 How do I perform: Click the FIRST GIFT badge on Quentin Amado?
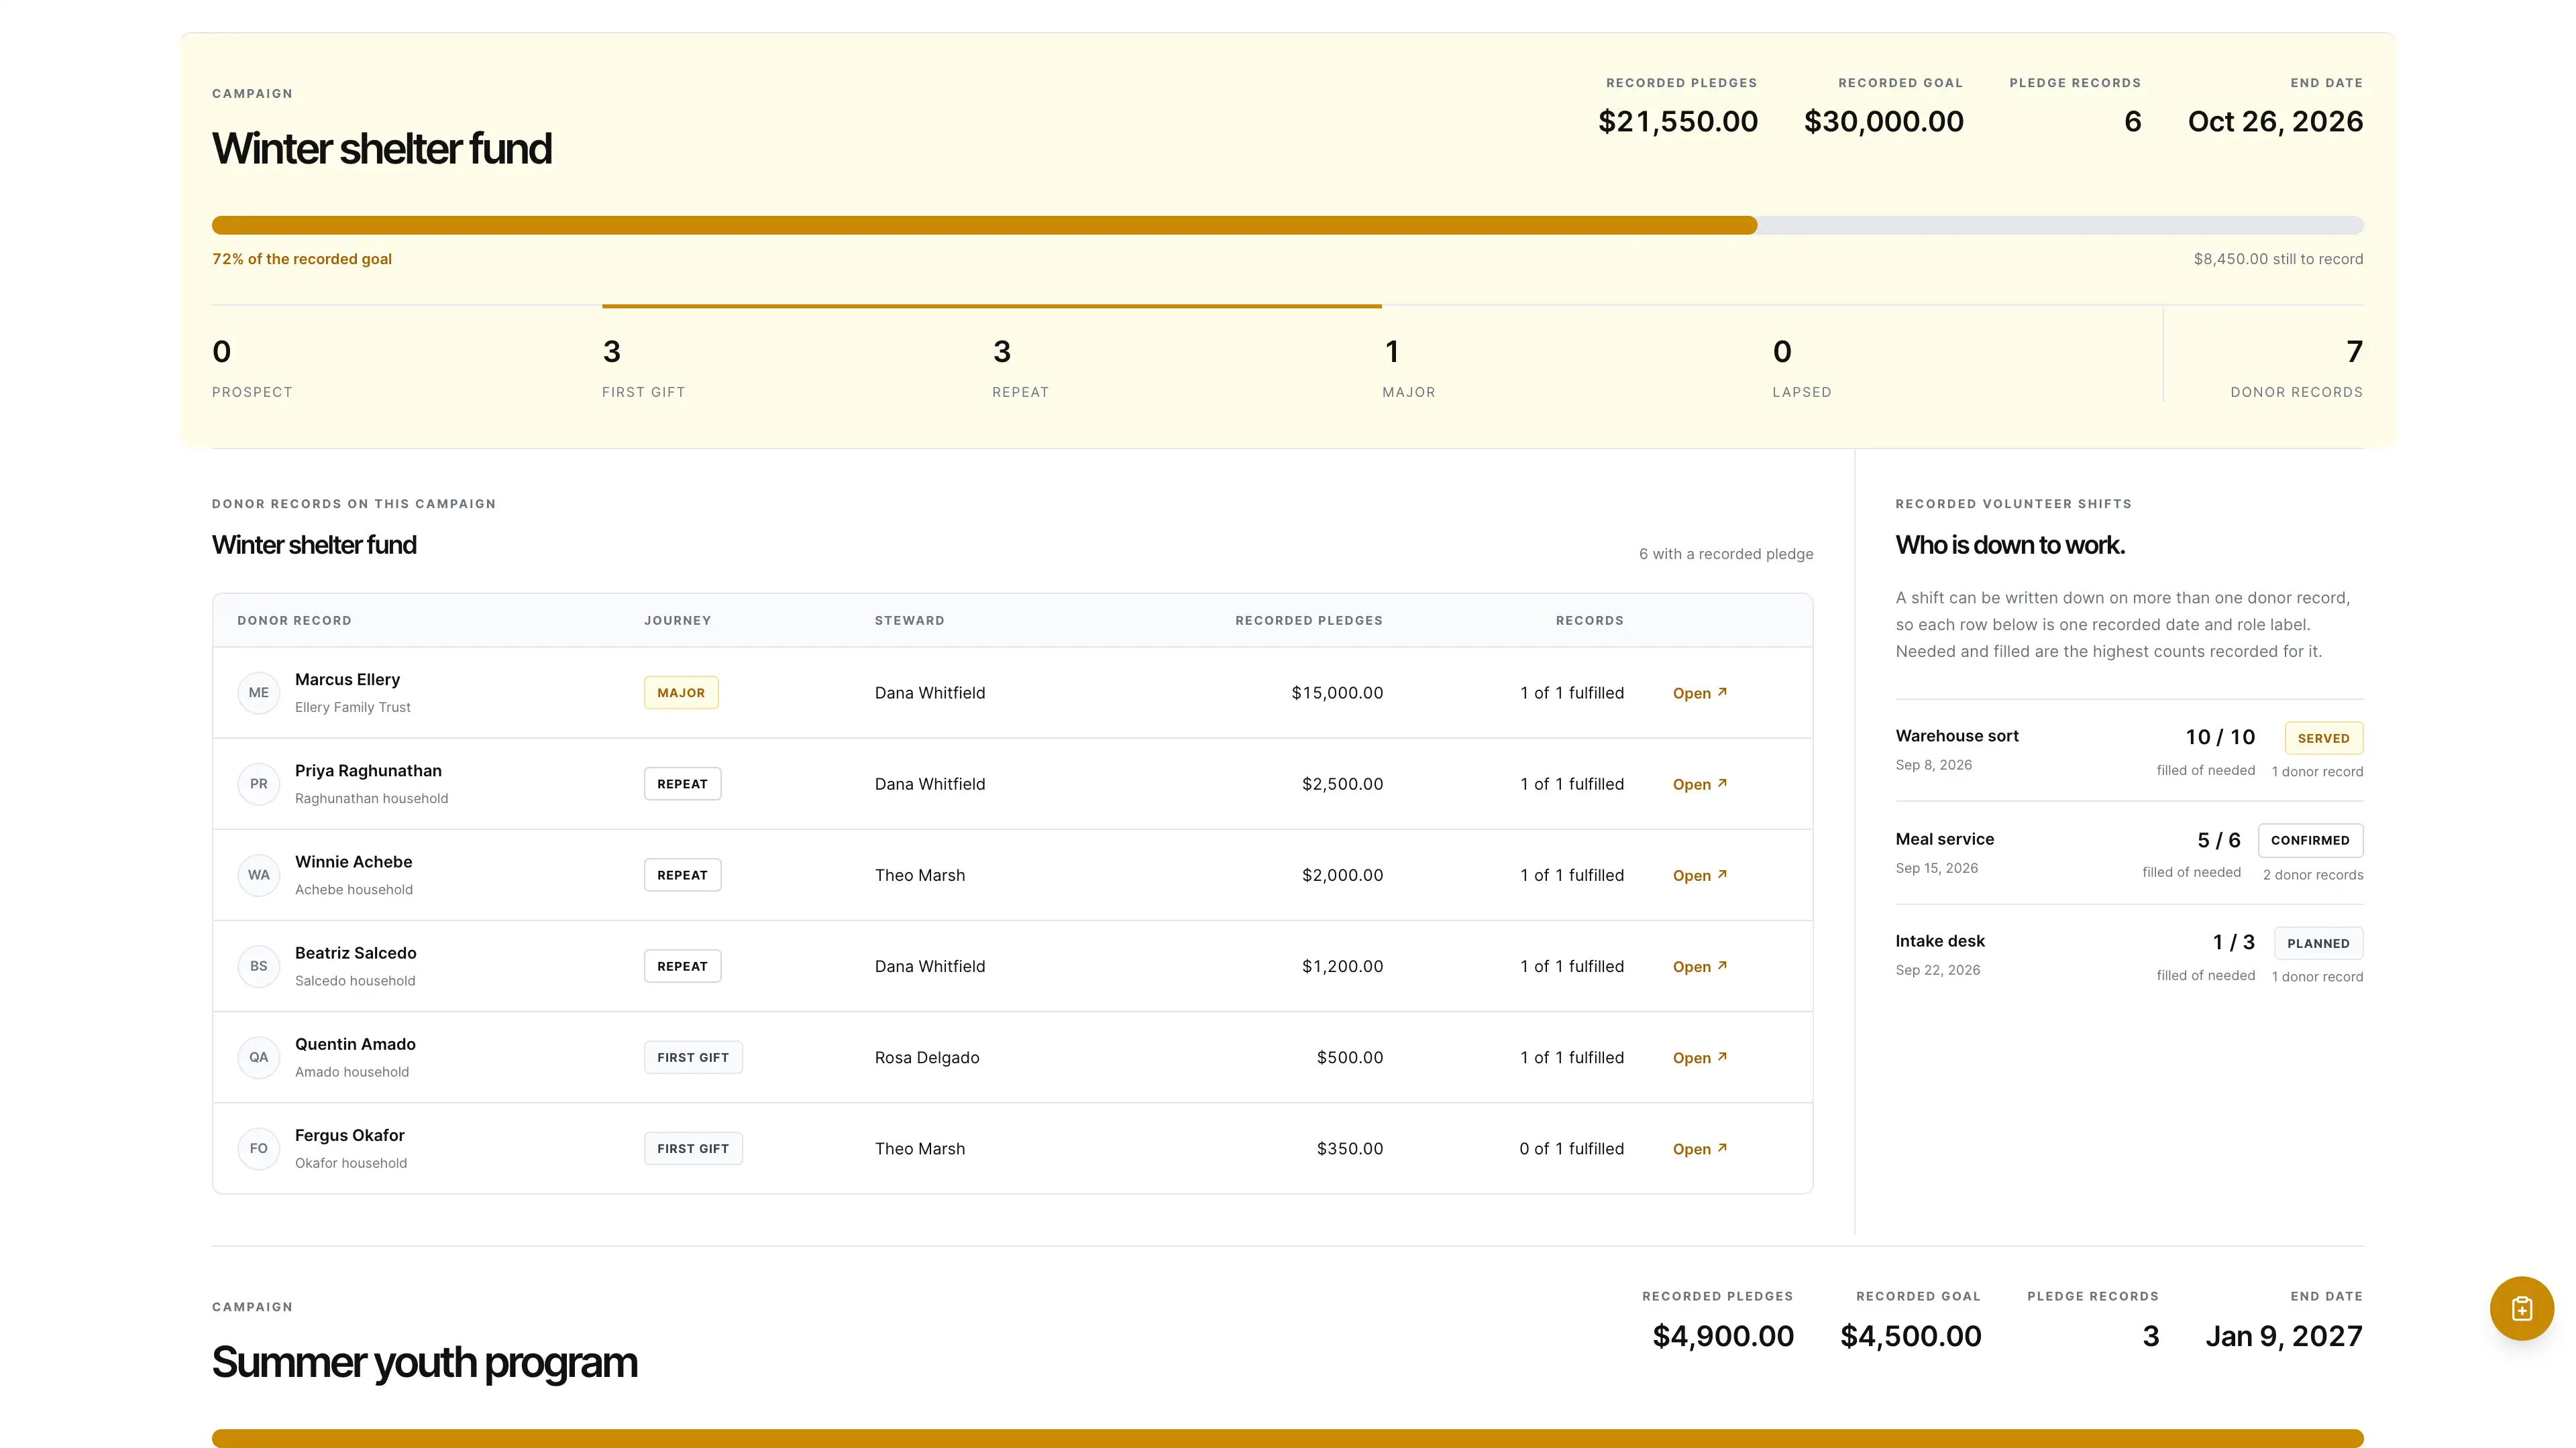tap(693, 1057)
